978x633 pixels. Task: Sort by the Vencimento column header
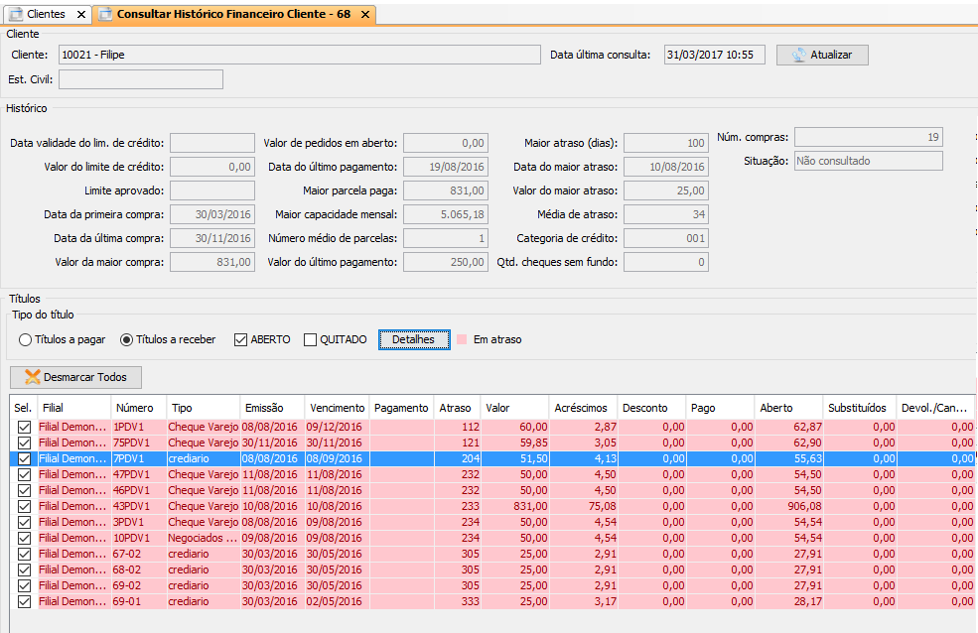[337, 408]
